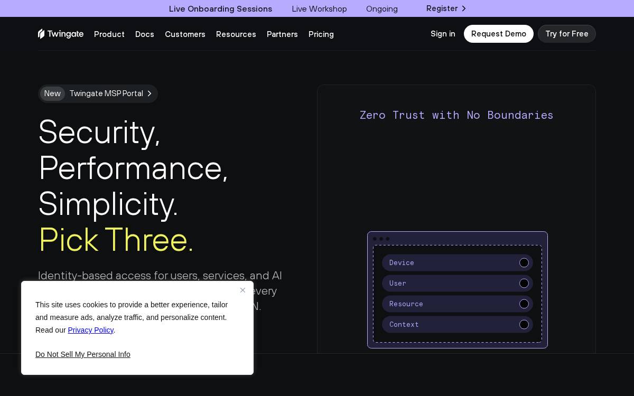Open the Resources menu

pos(236,34)
